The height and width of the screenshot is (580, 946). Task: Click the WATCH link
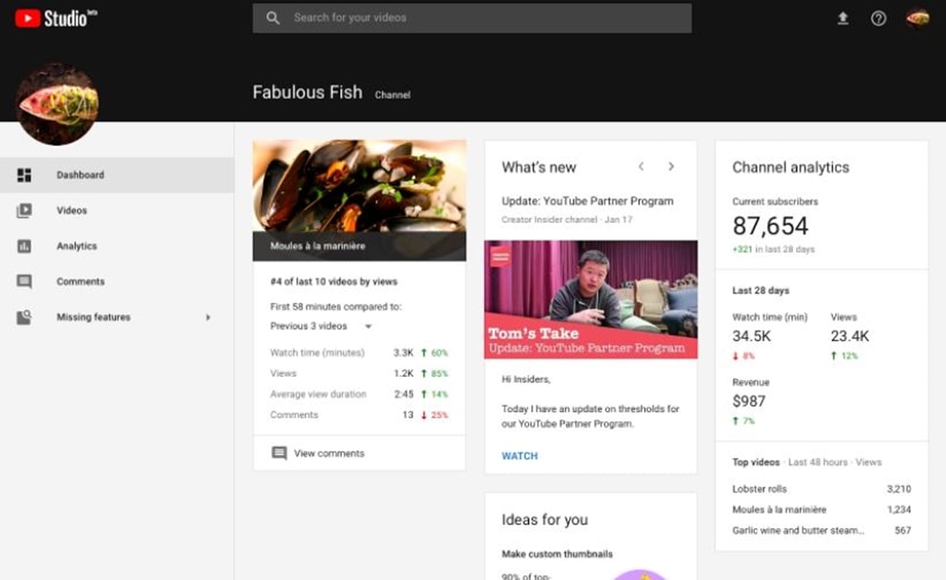tap(519, 456)
